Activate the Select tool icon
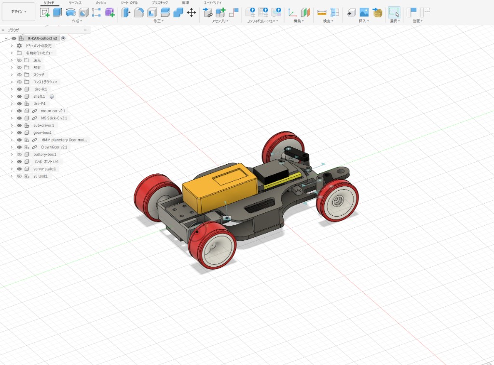This screenshot has width=494, height=365. coord(394,13)
